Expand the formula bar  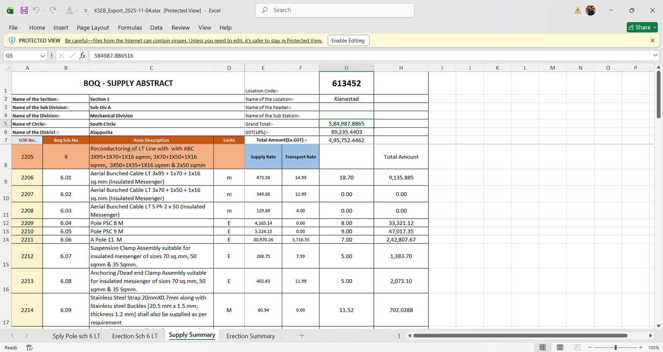point(655,55)
